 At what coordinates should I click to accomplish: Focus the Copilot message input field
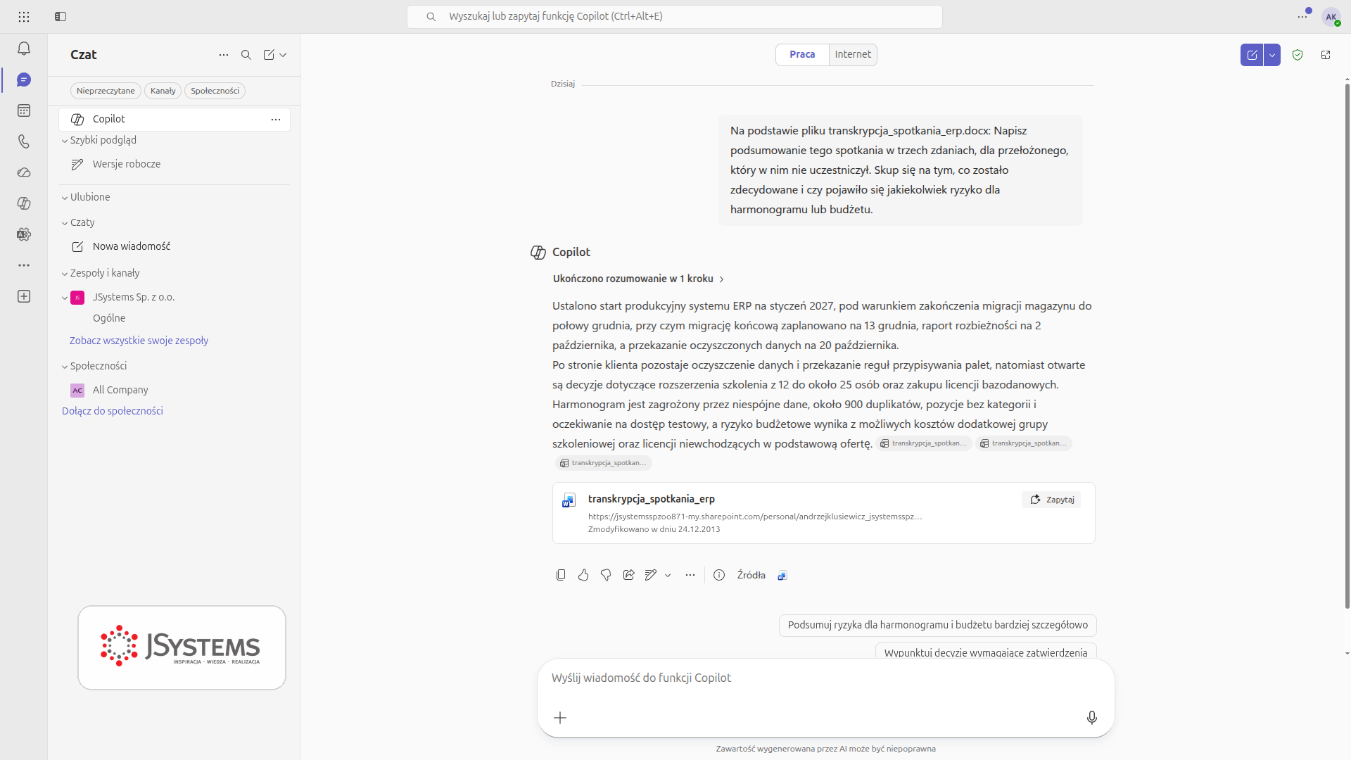[825, 678]
